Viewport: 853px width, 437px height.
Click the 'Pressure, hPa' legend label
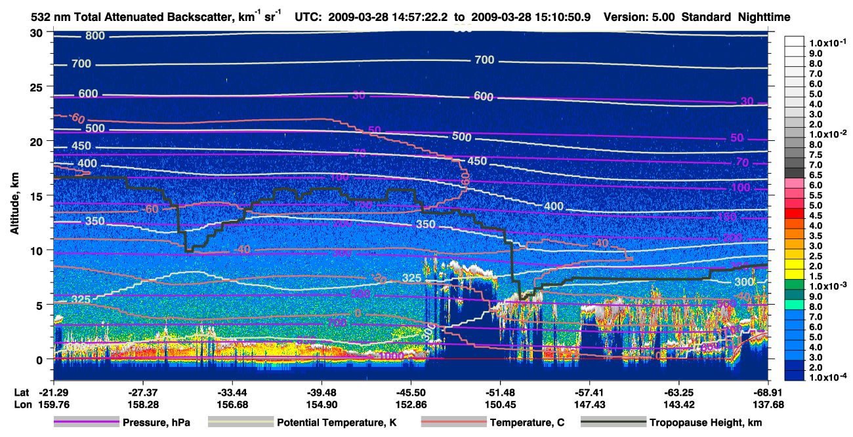156,423
